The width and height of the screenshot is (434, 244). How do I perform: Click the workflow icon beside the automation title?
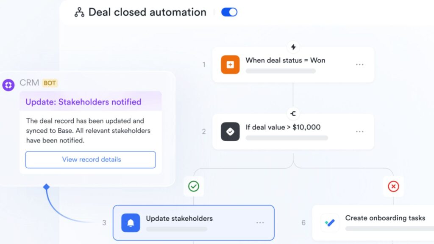pos(79,12)
